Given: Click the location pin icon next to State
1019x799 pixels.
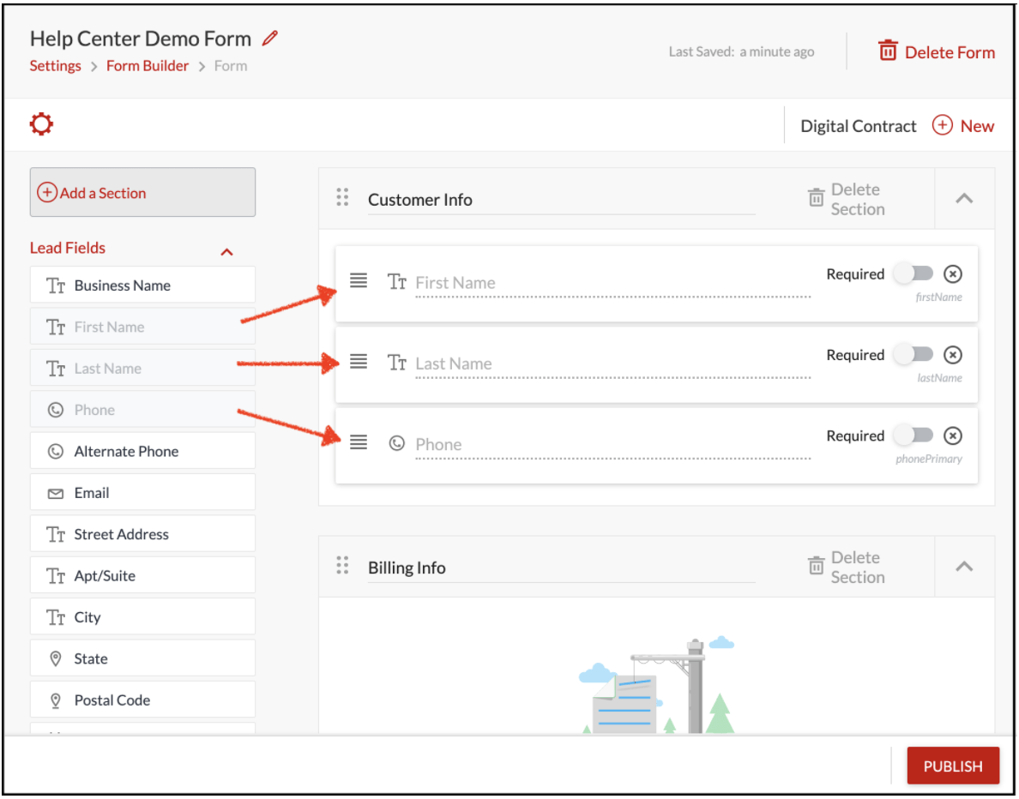Looking at the screenshot, I should point(54,658).
